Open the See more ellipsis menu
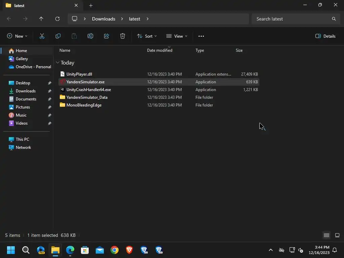344x258 pixels. tap(201, 36)
